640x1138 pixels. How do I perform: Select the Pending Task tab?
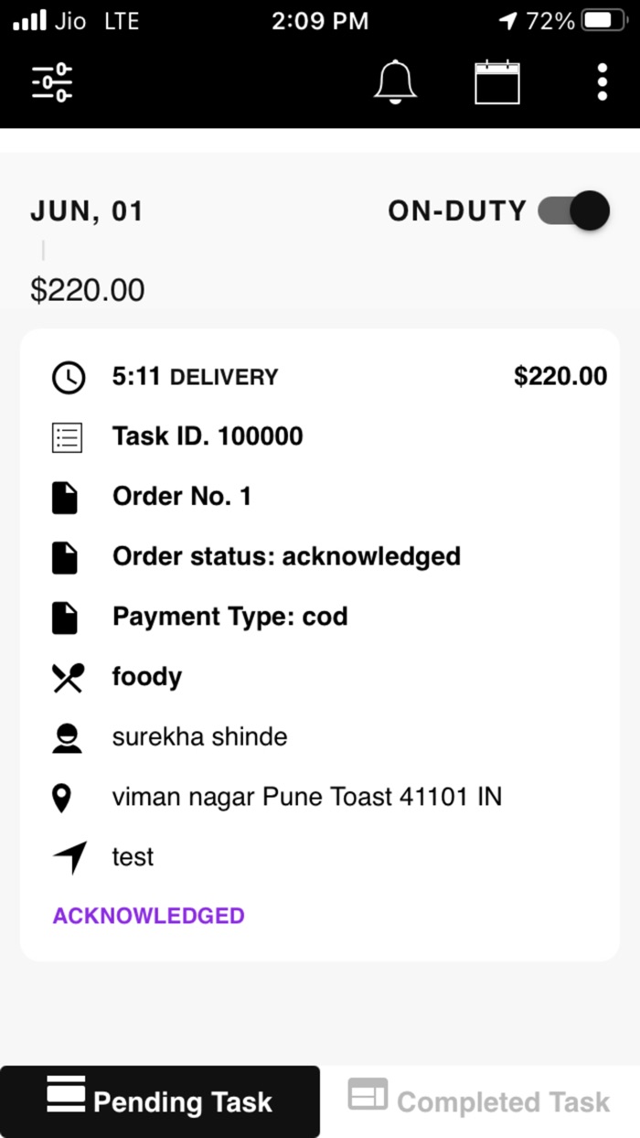coord(160,1101)
